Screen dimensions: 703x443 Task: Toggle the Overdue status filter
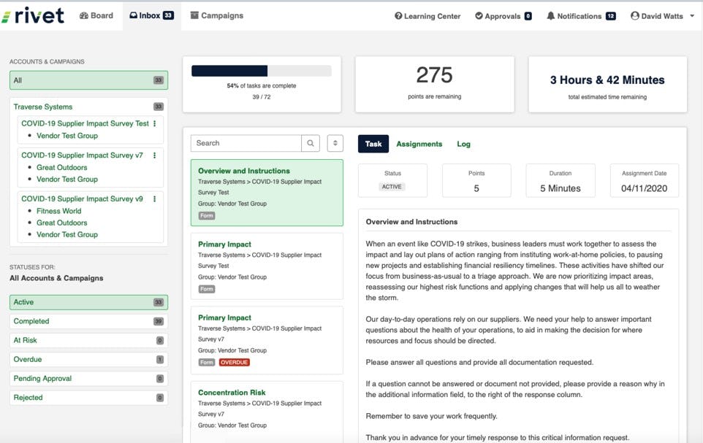88,359
